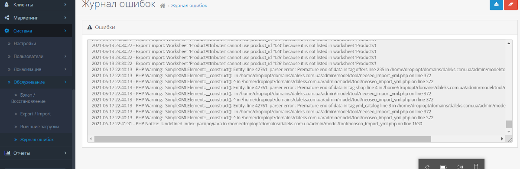Expand the Клиенты menu arrow

[x=65, y=5]
